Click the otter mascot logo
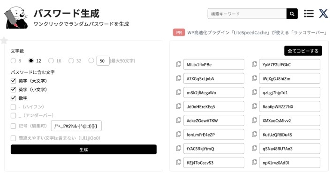The width and height of the screenshot is (333, 173). (x=16, y=17)
